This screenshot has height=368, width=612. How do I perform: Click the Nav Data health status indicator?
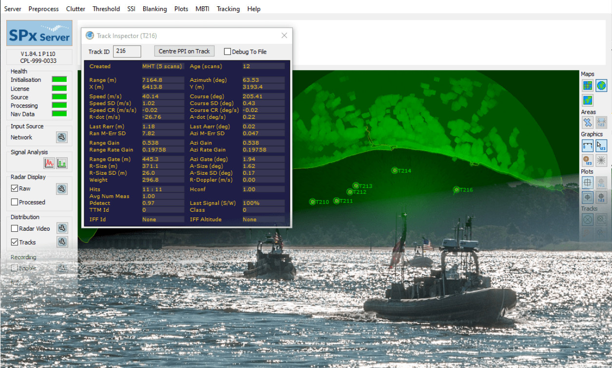click(59, 114)
